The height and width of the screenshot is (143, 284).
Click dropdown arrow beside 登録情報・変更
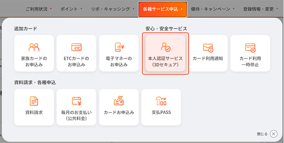tap(277, 9)
